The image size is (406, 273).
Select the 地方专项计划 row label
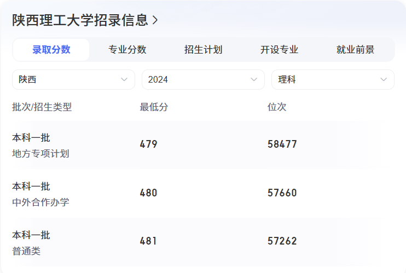40,154
